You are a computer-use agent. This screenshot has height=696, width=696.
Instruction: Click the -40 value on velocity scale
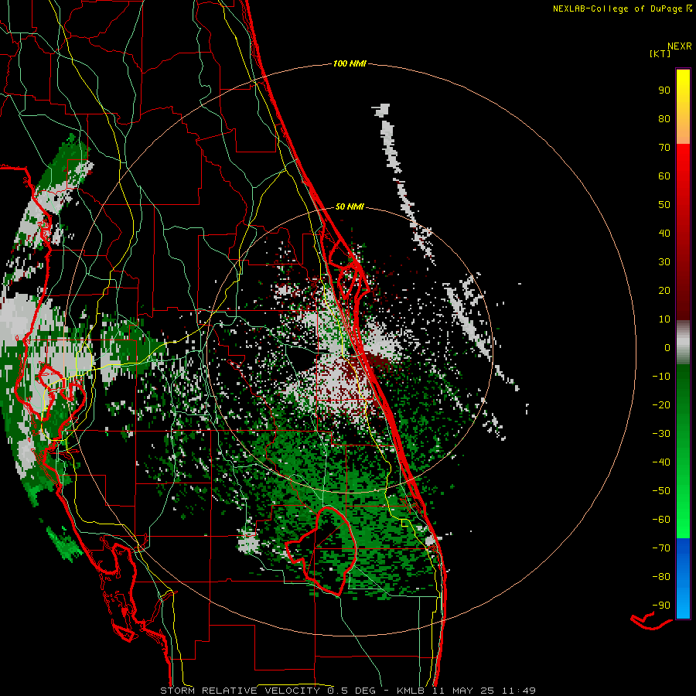tap(661, 462)
